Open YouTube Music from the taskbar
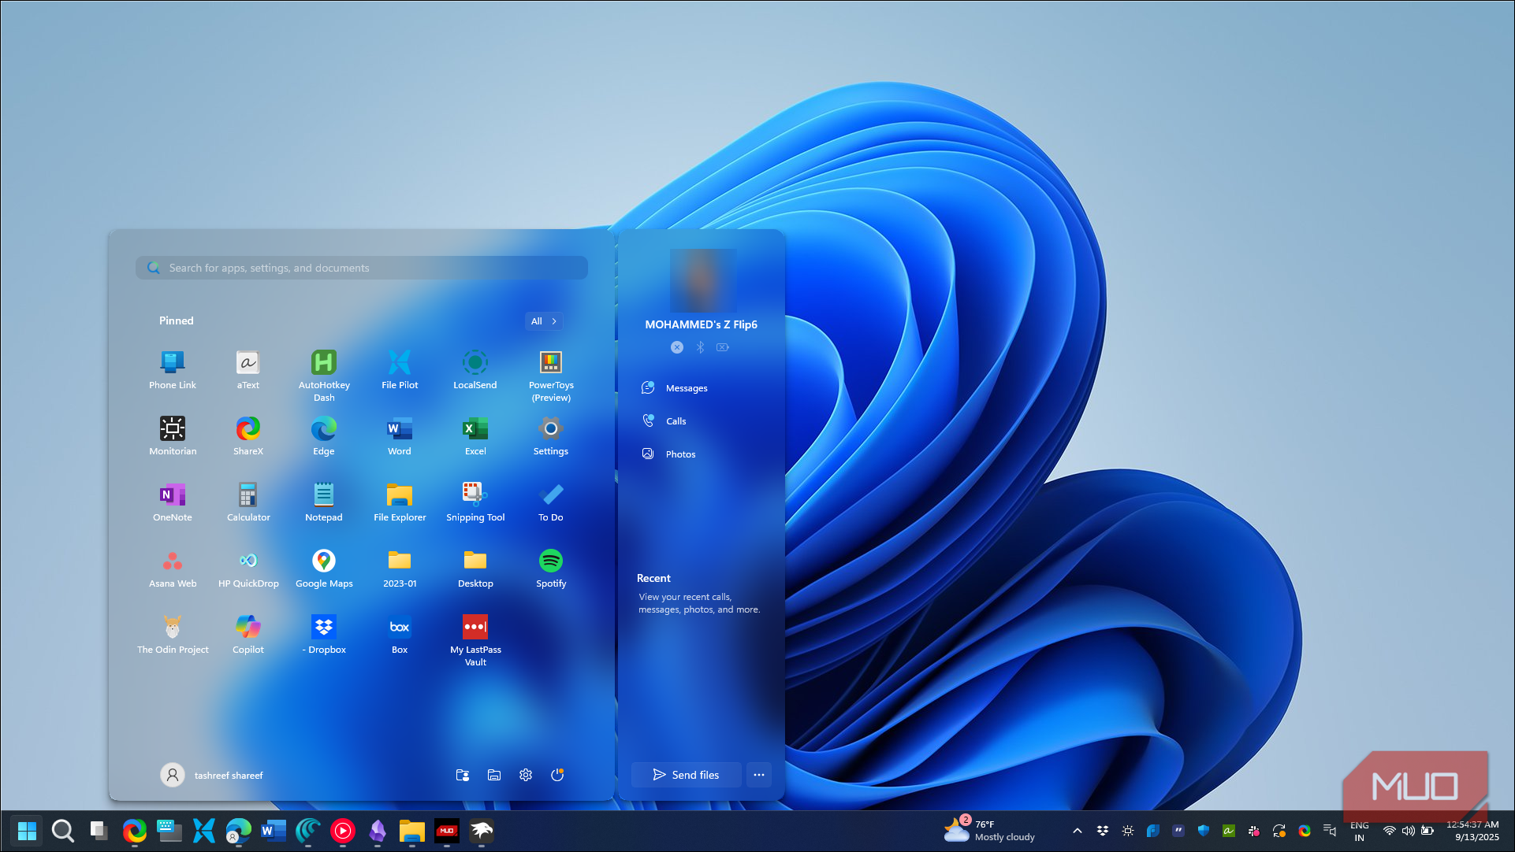This screenshot has width=1515, height=852. pyautogui.click(x=343, y=831)
